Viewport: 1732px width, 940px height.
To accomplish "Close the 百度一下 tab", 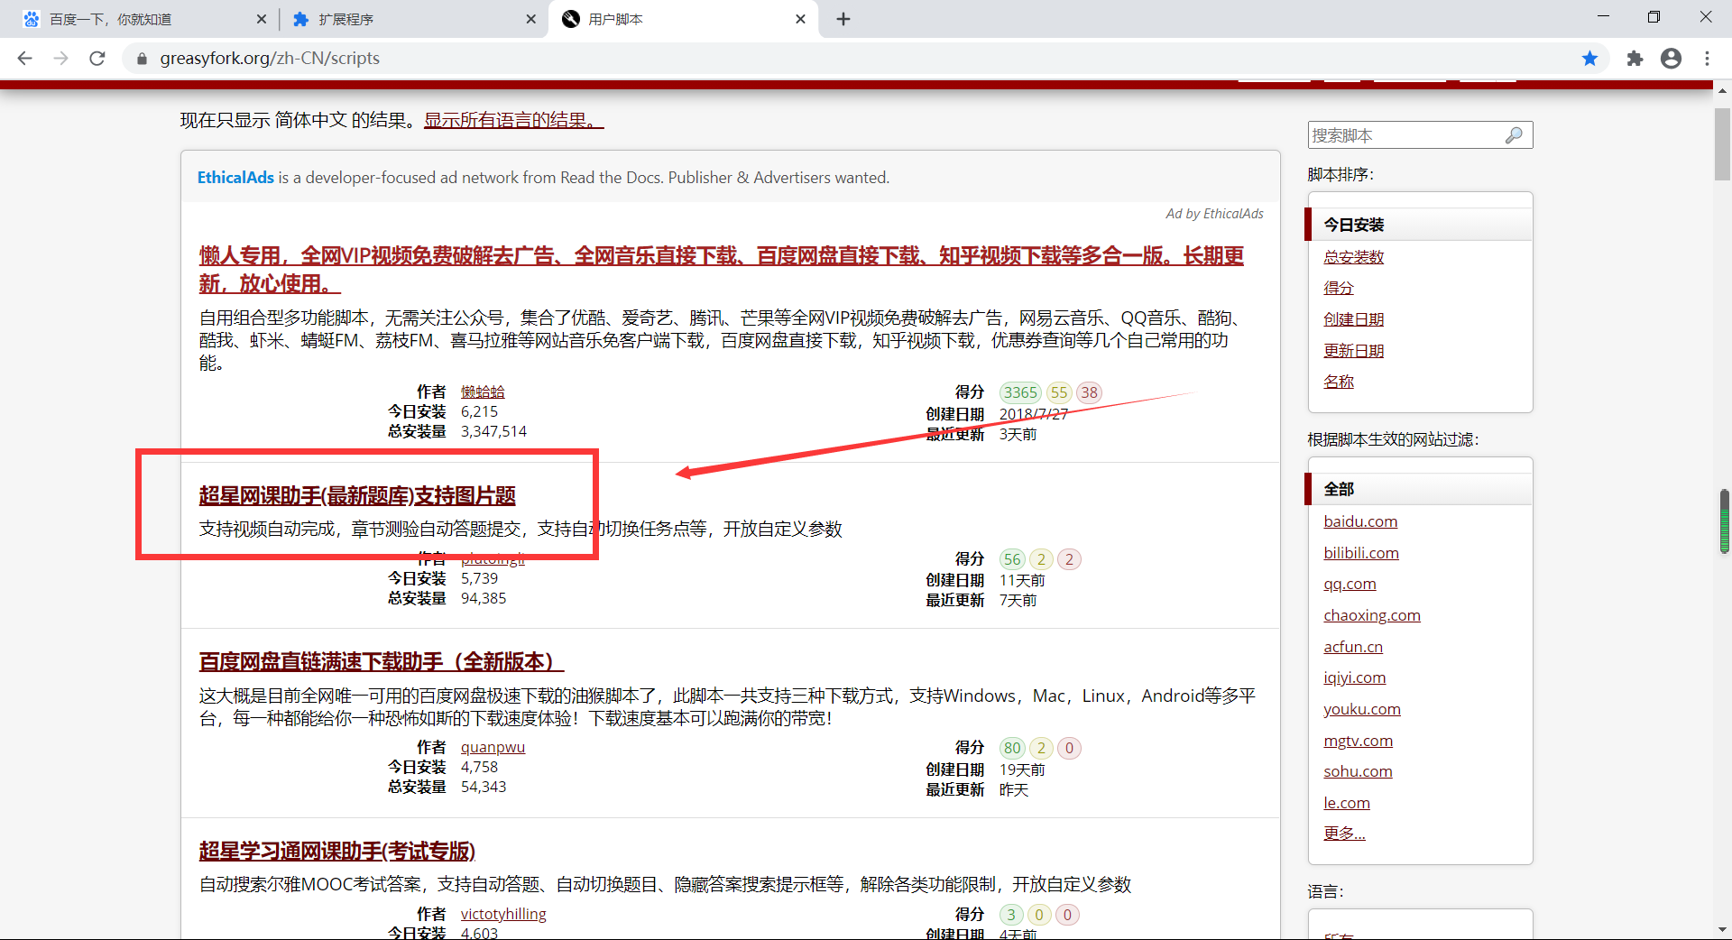I will 262,19.
